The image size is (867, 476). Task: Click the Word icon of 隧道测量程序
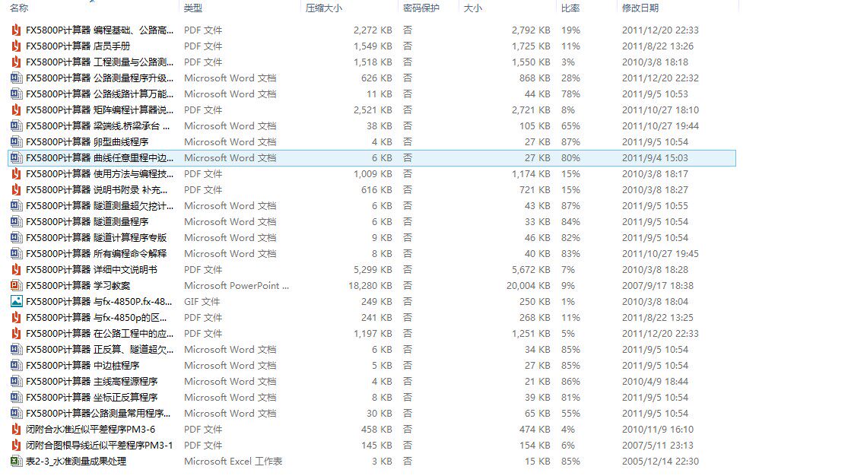click(17, 222)
